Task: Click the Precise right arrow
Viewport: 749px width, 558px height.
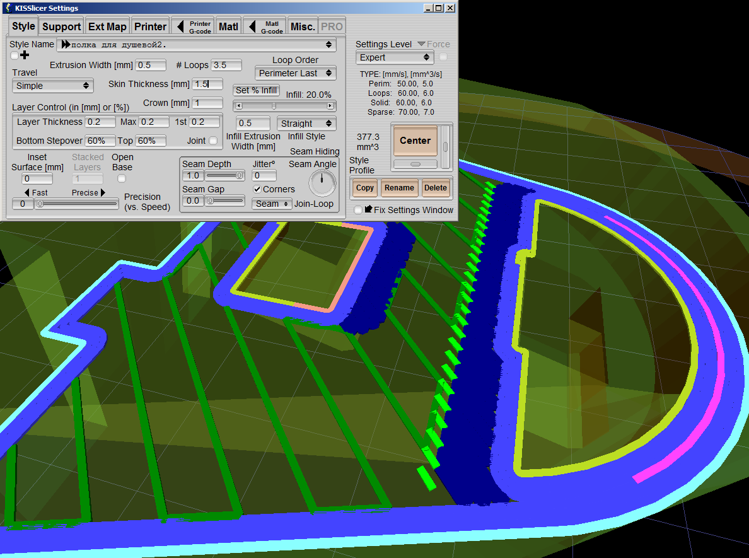Action: pos(103,193)
